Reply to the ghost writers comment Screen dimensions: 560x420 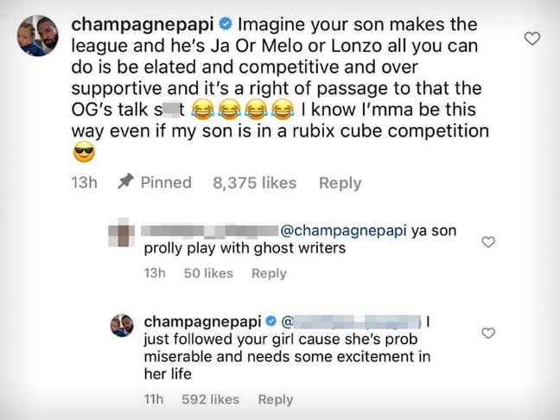point(269,273)
